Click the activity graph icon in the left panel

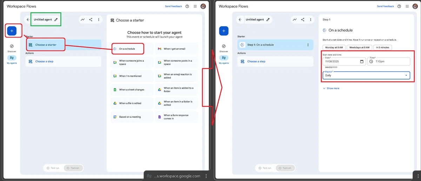[x=82, y=20]
